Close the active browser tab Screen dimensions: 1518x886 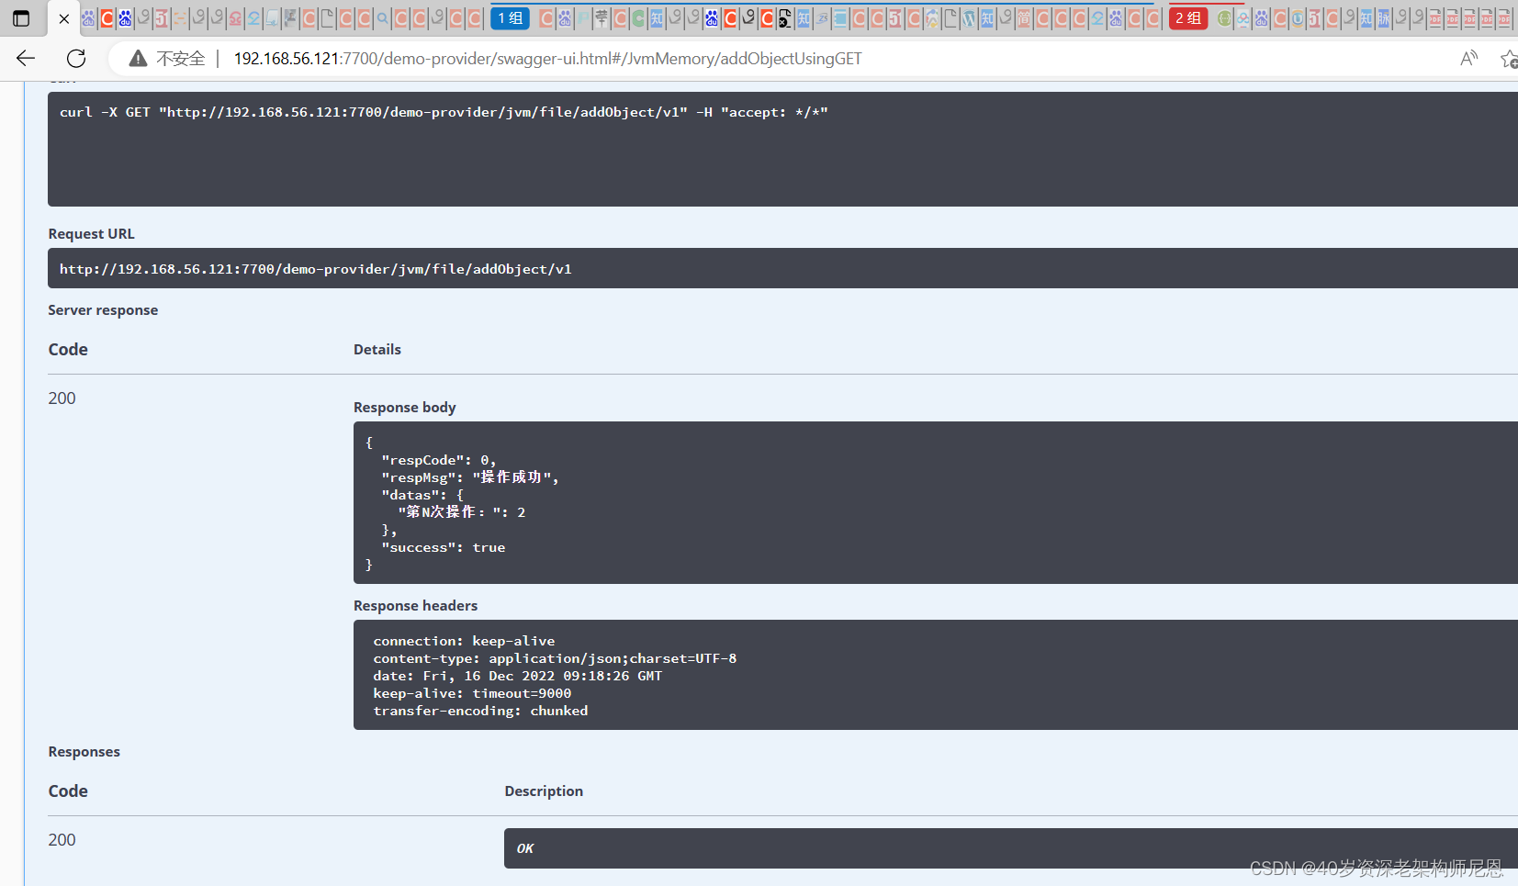click(x=63, y=18)
